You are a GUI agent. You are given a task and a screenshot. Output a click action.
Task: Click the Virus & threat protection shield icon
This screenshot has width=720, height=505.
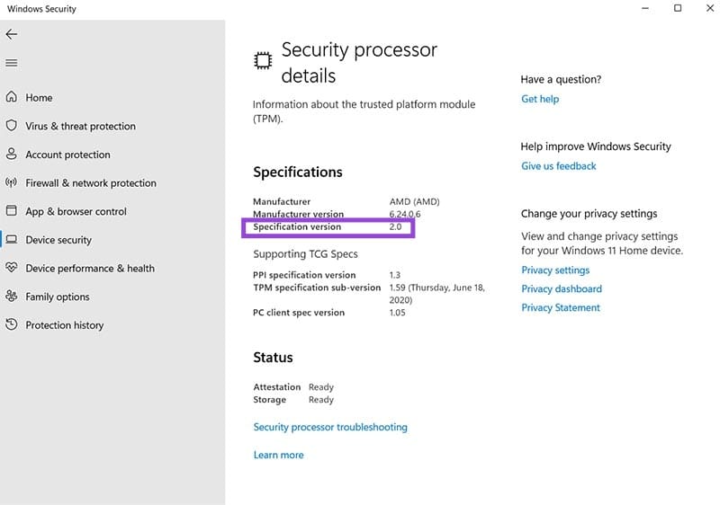coord(12,126)
